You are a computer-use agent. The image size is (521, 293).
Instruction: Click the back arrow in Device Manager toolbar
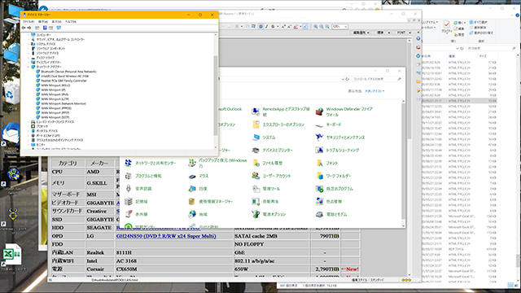click(24, 28)
